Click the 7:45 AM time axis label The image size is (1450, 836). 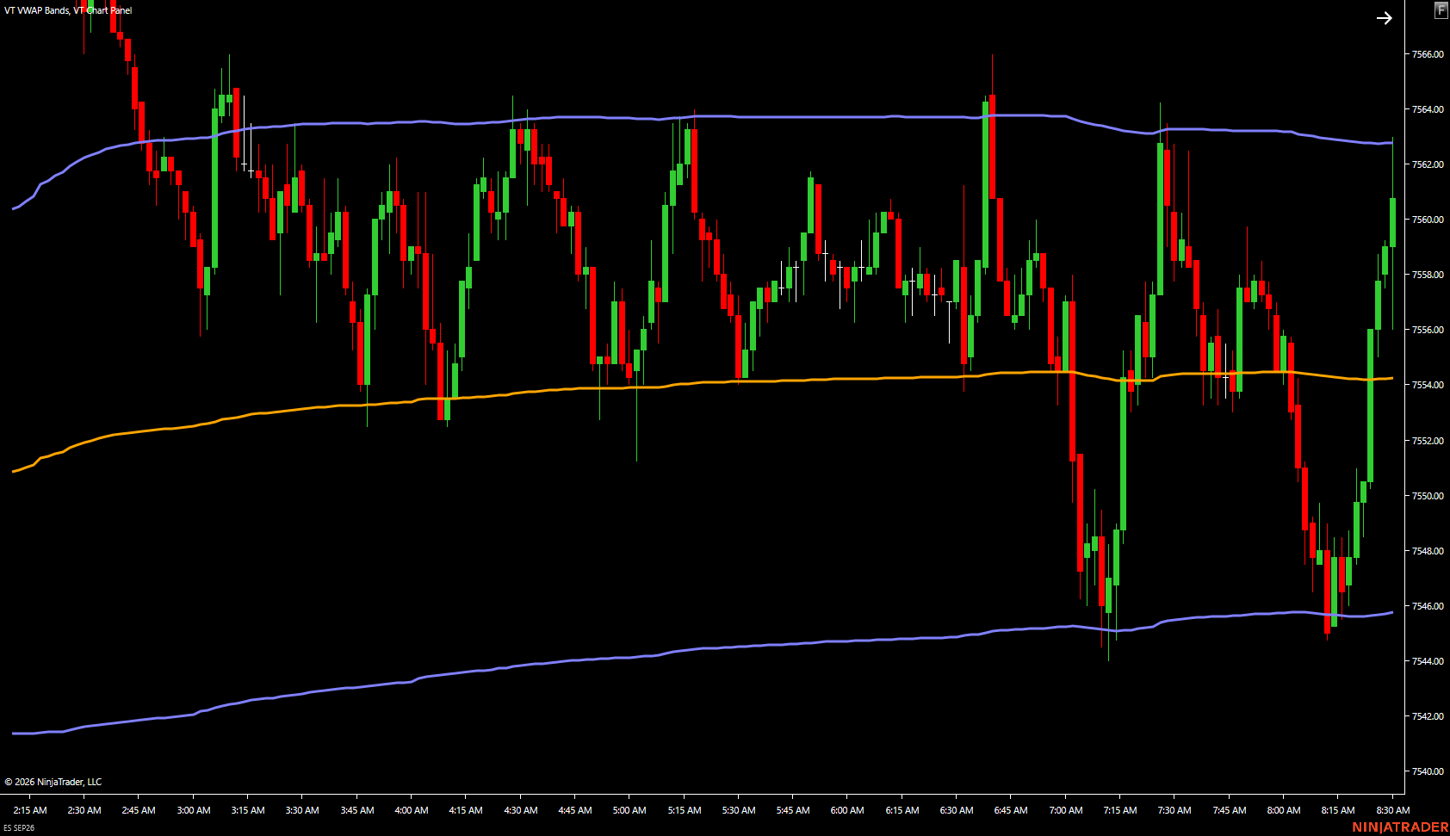point(1230,810)
